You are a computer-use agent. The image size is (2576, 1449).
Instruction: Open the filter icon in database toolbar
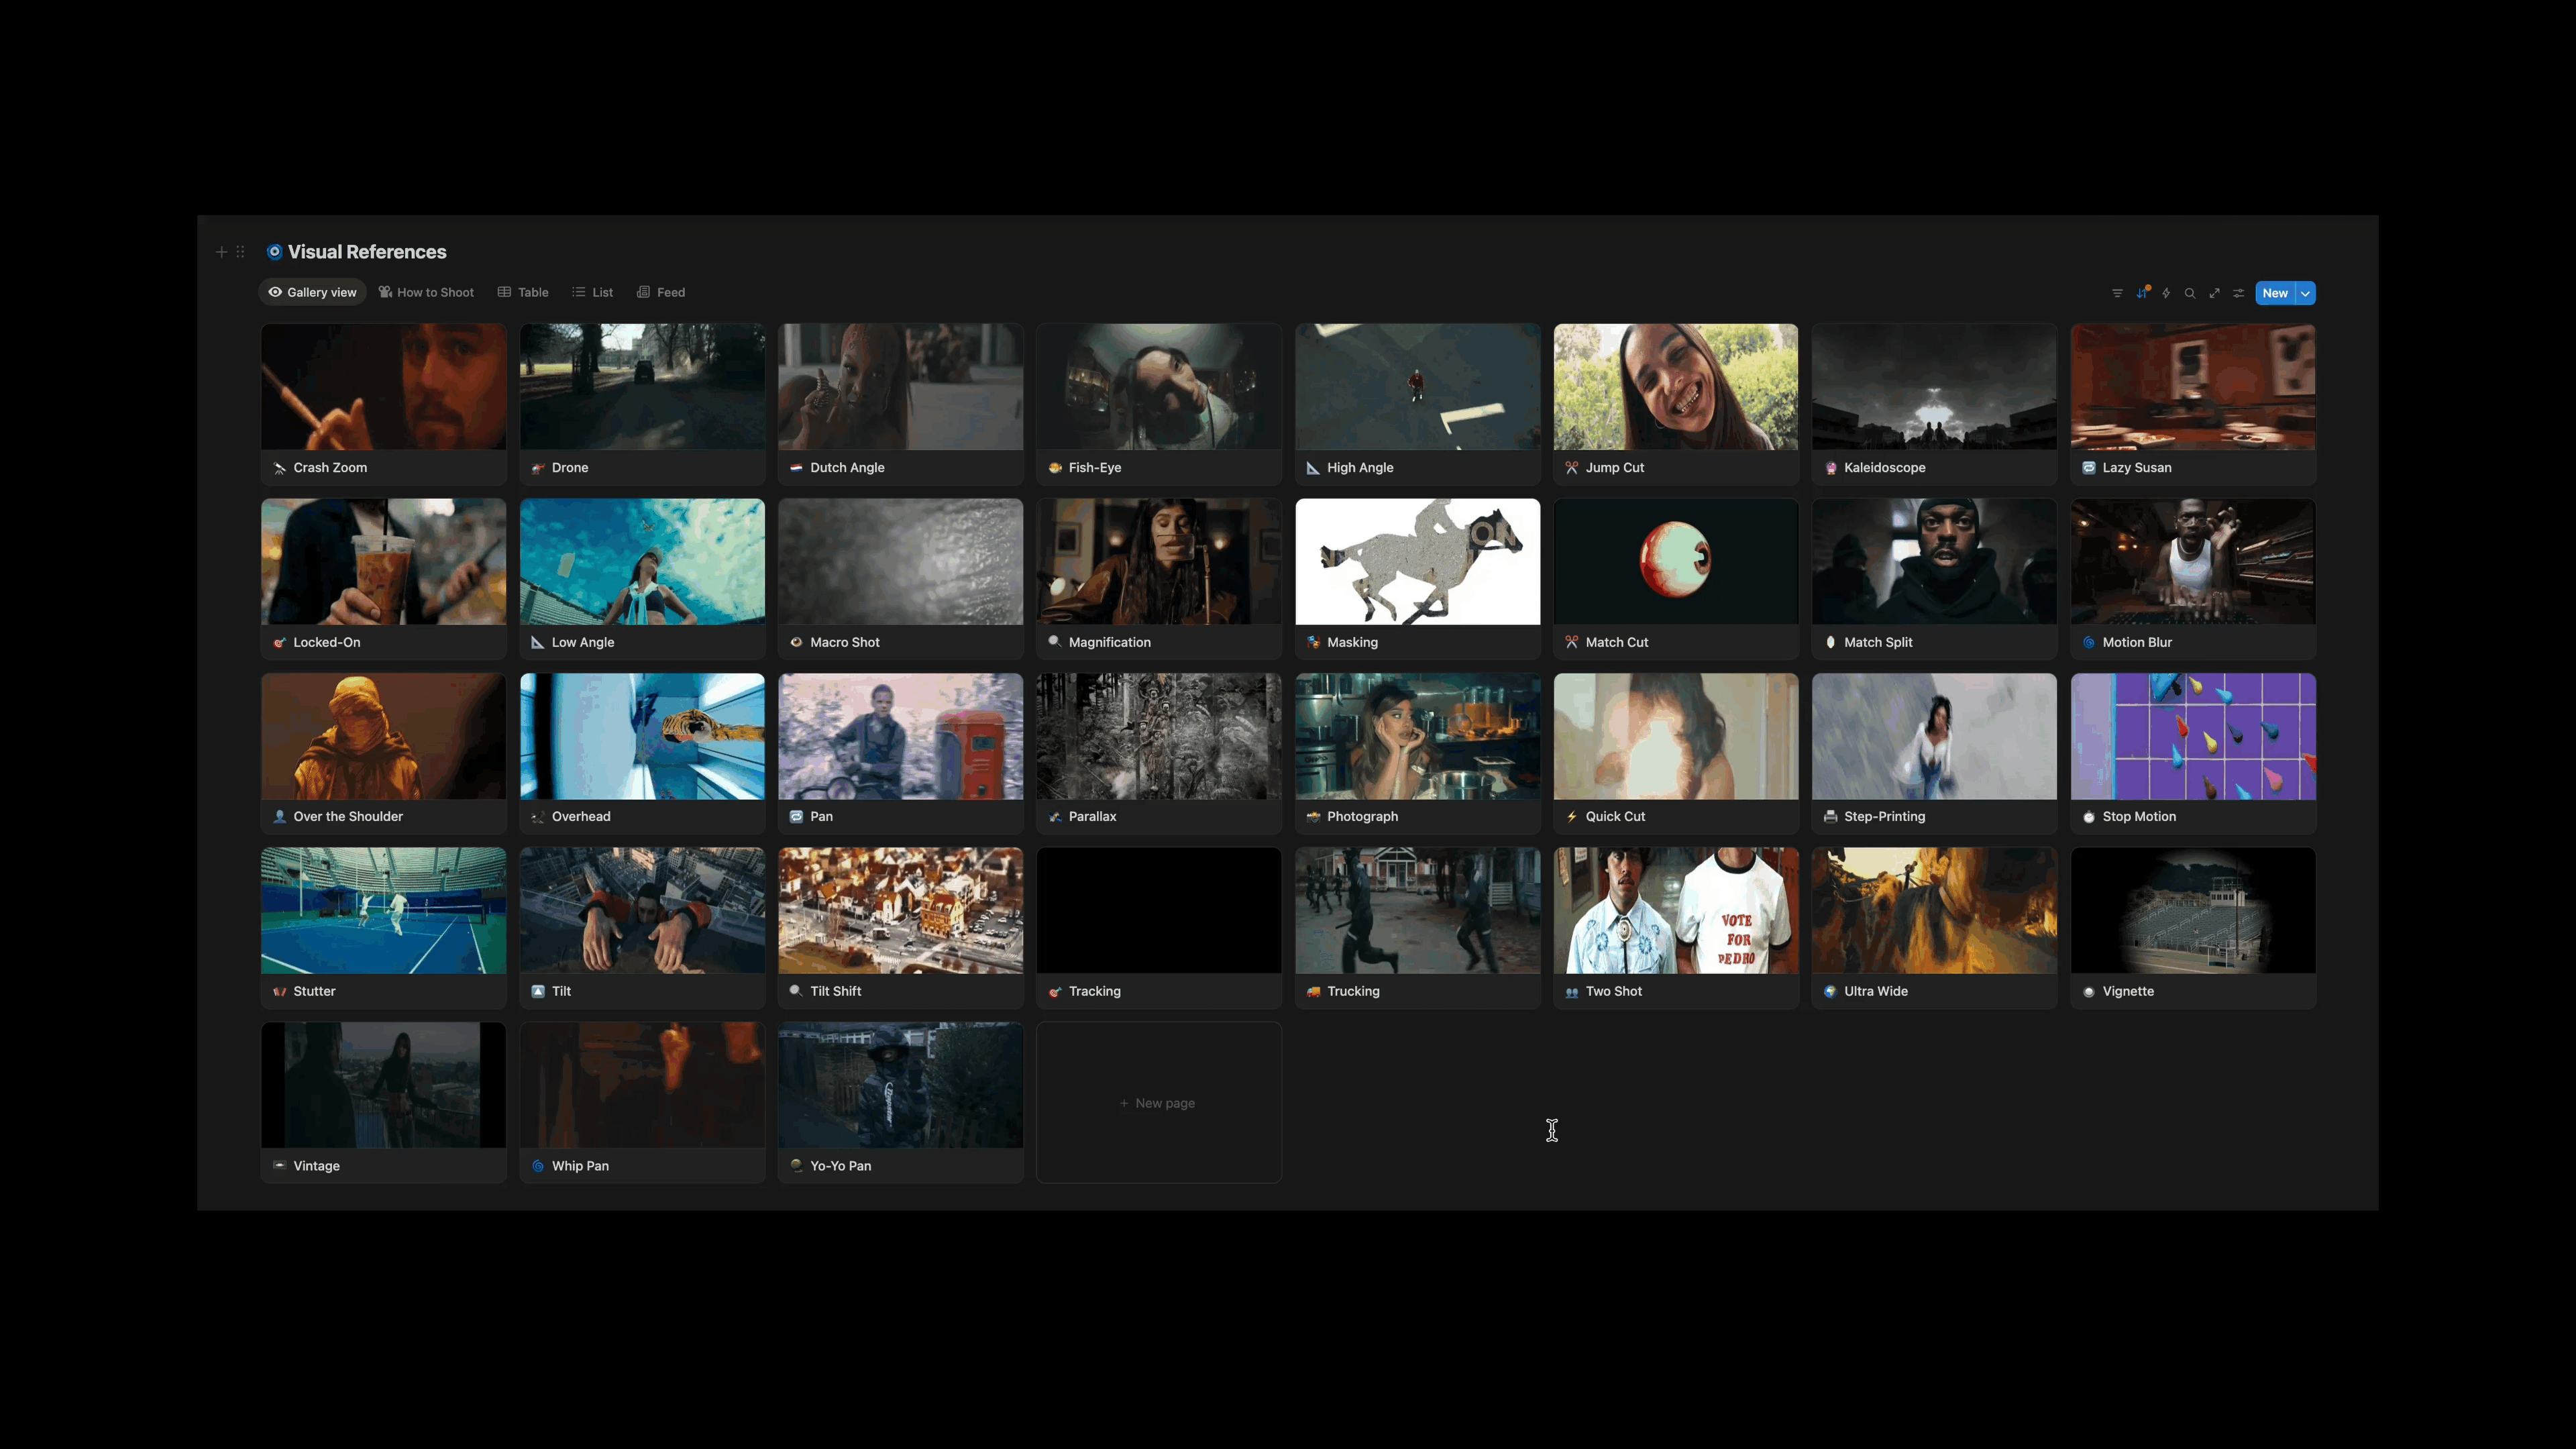(x=2117, y=293)
